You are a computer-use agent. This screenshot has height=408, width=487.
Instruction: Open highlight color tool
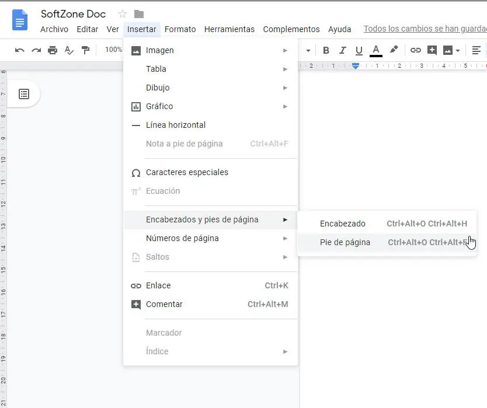coord(394,50)
